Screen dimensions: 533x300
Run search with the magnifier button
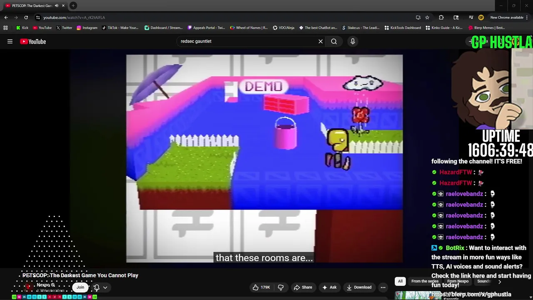(x=334, y=41)
